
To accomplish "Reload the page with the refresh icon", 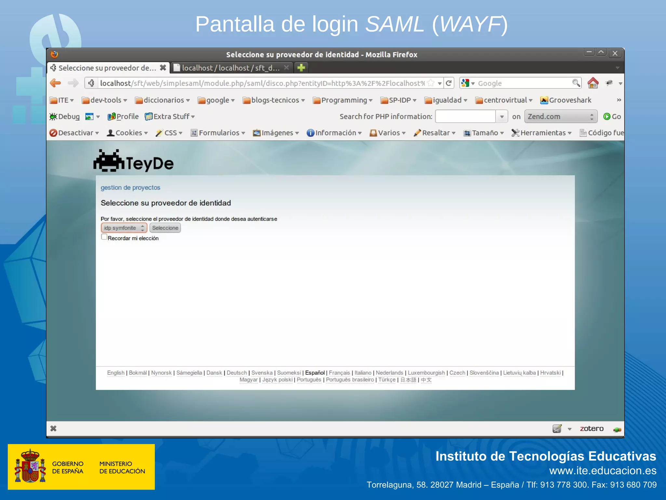I will point(449,83).
